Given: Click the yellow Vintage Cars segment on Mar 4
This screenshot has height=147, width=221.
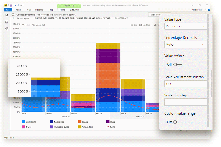Looking at the screenshot, I should tap(133, 84).
